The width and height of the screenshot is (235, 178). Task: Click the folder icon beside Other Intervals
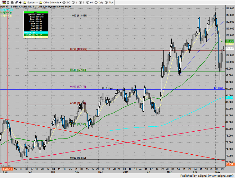[41, 2]
